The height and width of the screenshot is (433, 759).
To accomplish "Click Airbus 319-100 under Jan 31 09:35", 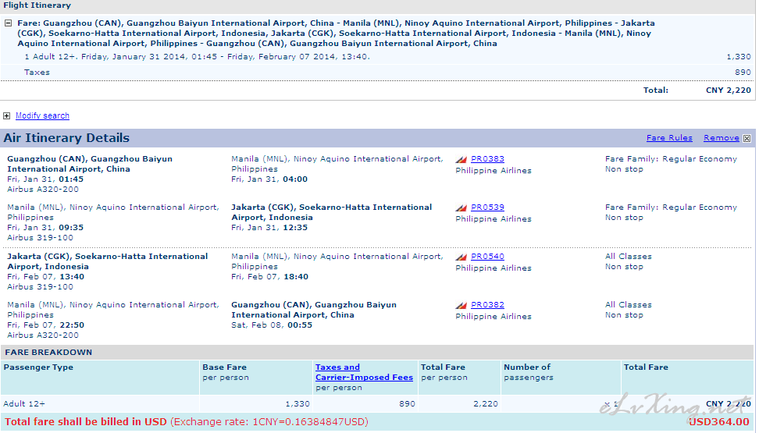I will click(40, 237).
